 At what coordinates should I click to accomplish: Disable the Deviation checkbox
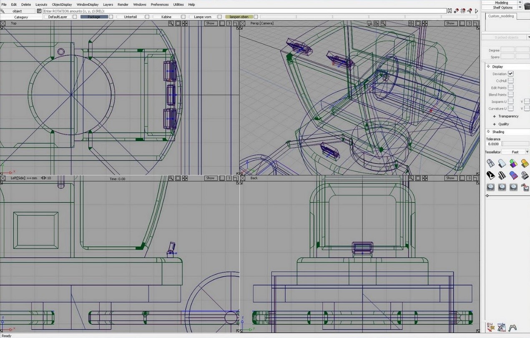coord(510,74)
